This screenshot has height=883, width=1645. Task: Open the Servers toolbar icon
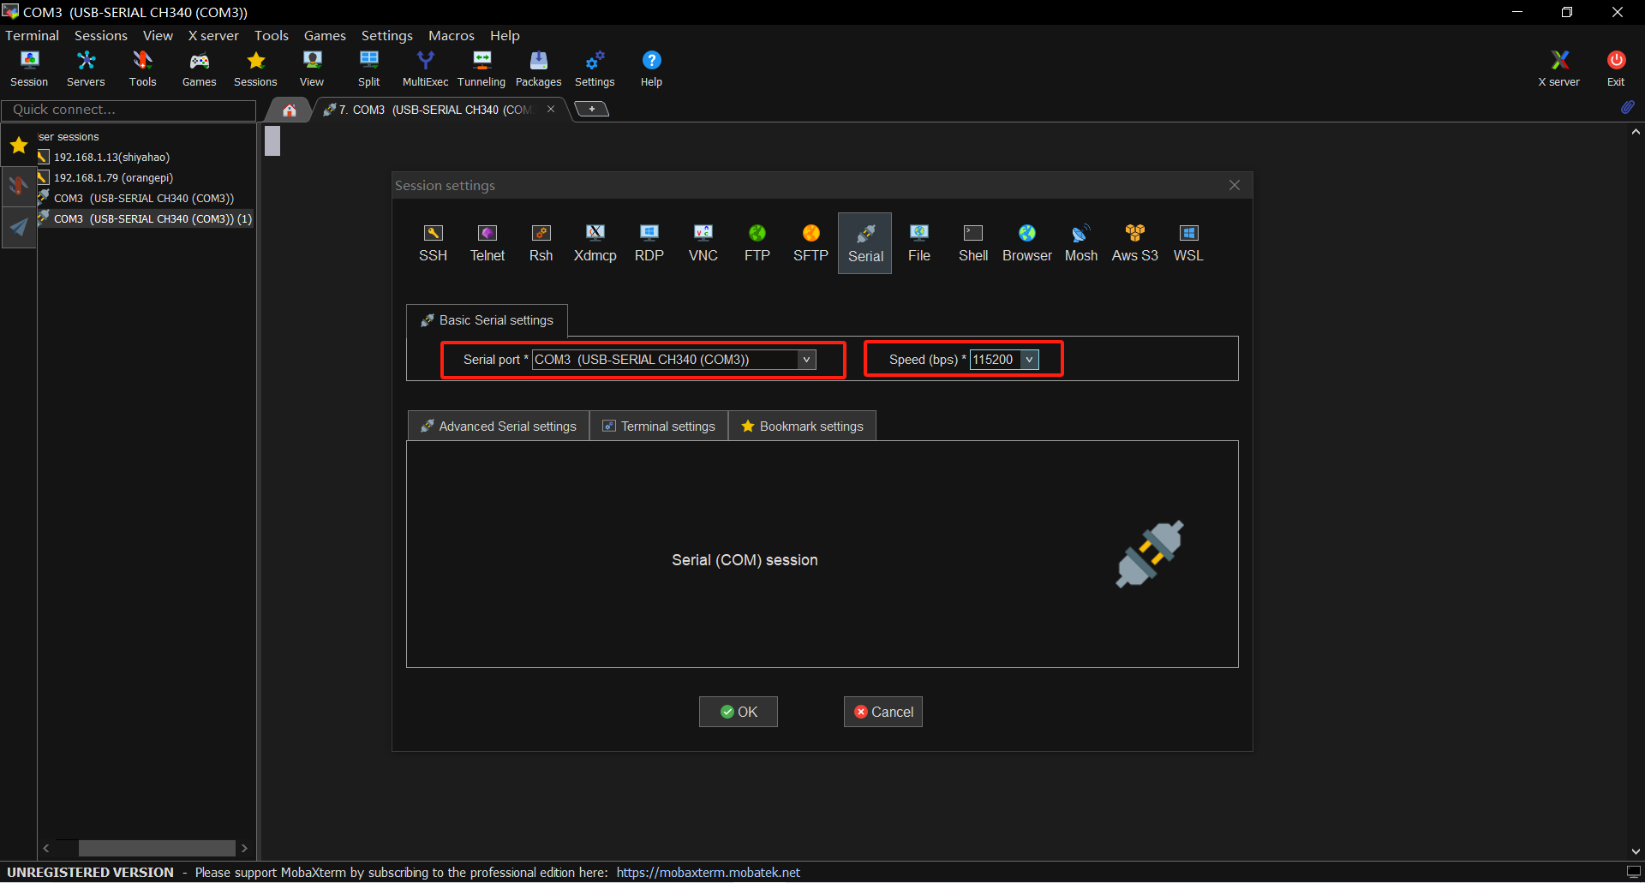(x=86, y=69)
